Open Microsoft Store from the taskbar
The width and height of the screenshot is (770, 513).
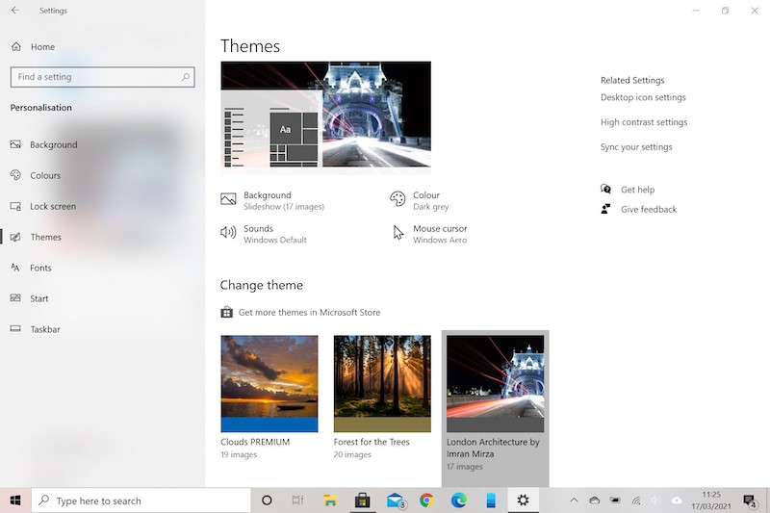363,500
